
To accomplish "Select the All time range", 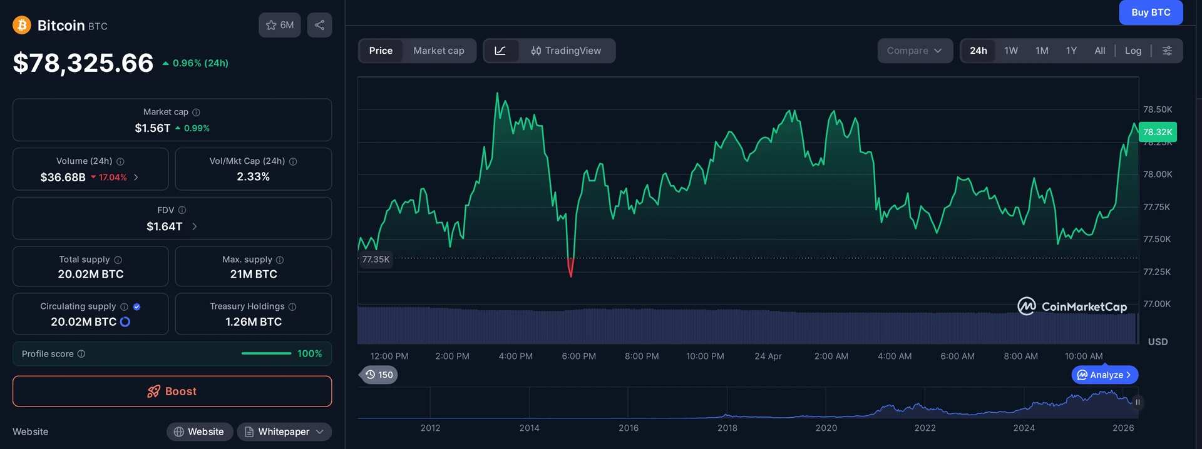I will [1100, 51].
